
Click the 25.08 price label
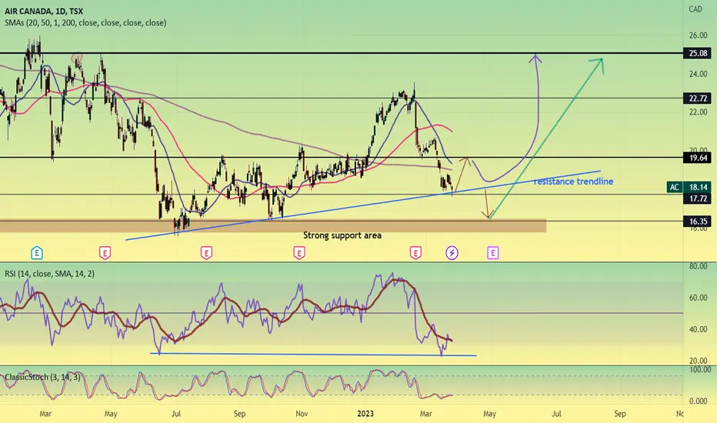tap(697, 54)
